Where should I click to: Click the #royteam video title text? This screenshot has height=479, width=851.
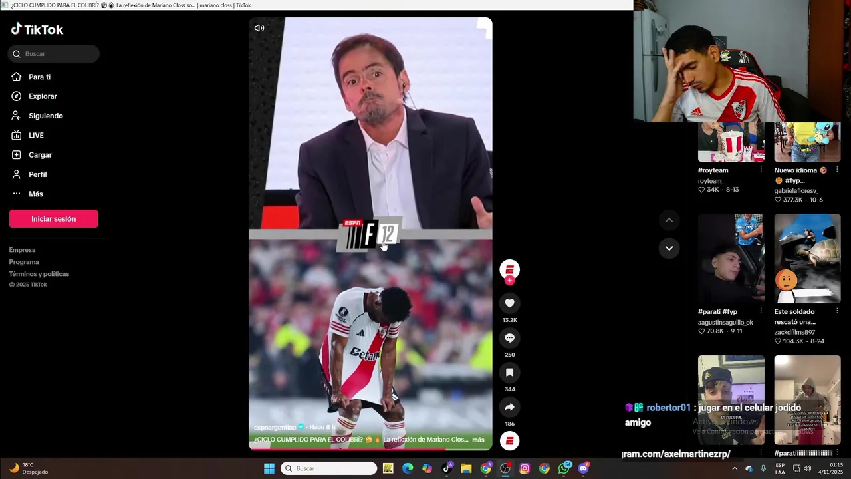click(x=713, y=170)
